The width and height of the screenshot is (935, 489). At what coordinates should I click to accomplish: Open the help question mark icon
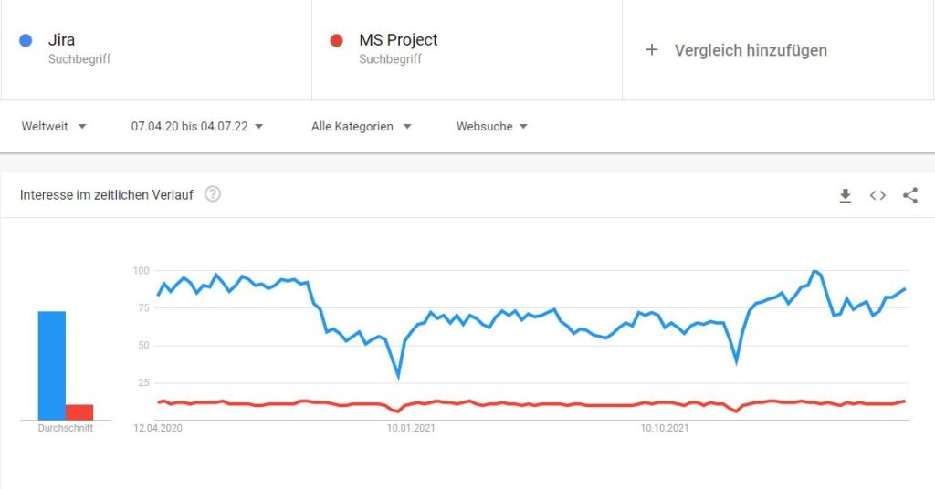pyautogui.click(x=213, y=194)
